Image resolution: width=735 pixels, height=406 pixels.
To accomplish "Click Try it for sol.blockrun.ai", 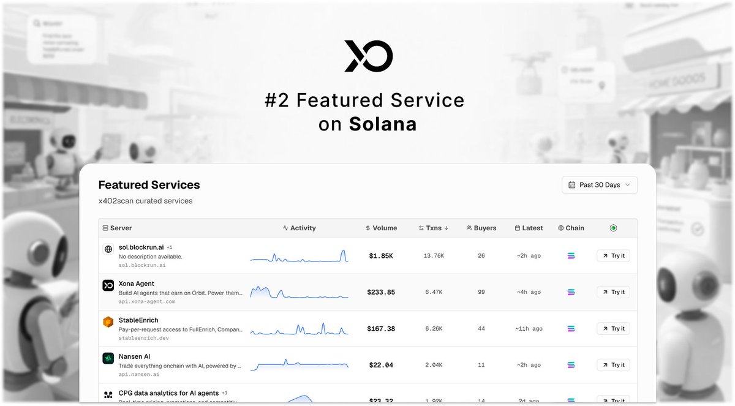I will pos(613,256).
